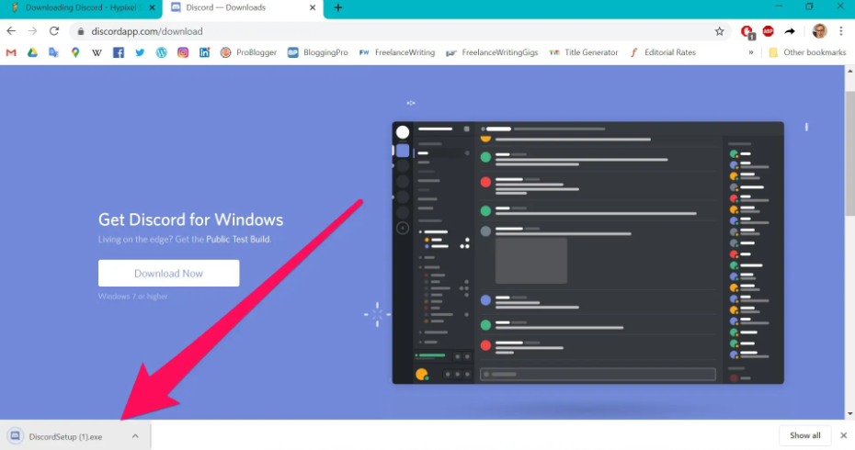855x450 pixels.
Task: Open the ProBlogger bookmark
Action: (248, 52)
